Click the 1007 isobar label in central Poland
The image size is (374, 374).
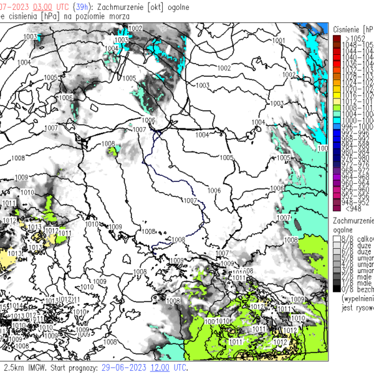click(x=191, y=200)
